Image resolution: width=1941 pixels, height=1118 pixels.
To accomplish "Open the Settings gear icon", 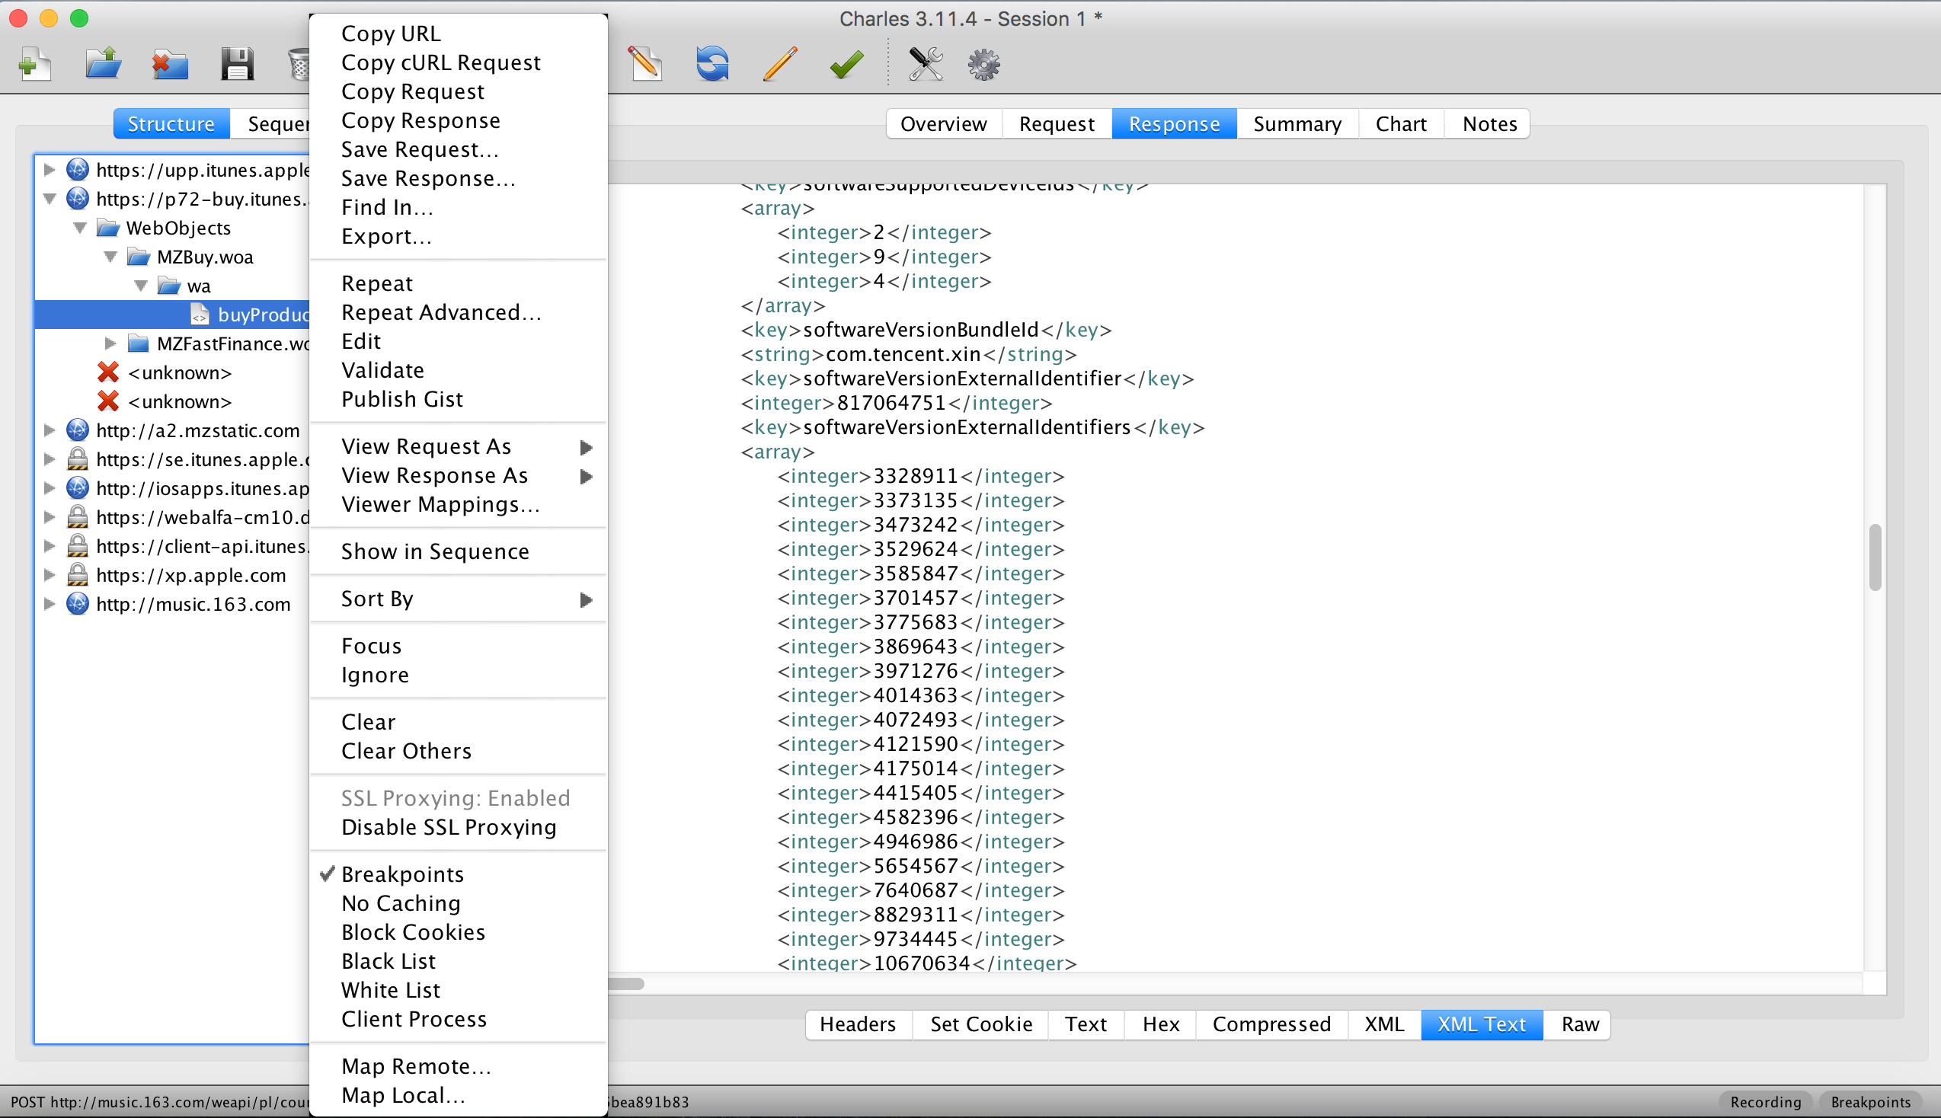I will [x=983, y=64].
